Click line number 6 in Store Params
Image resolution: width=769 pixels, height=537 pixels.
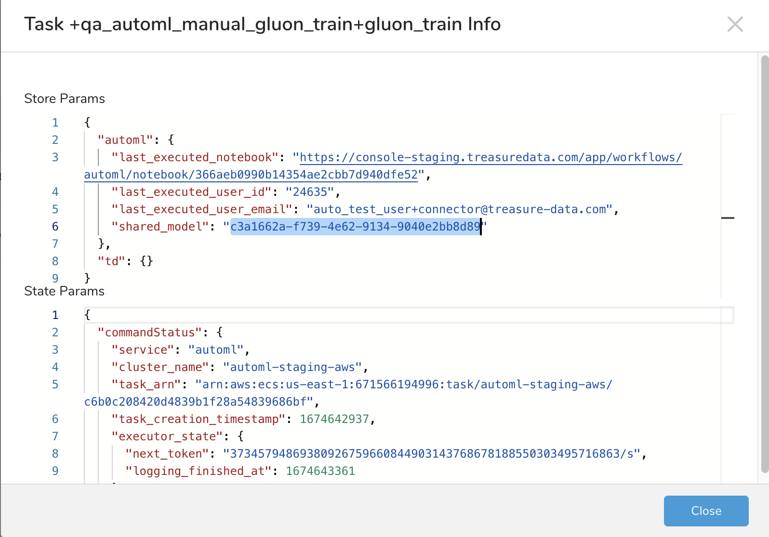pos(55,226)
